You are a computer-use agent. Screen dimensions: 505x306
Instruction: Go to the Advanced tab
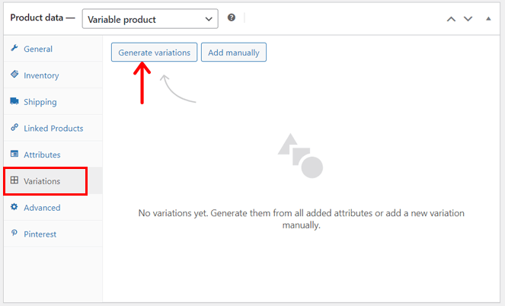pos(42,207)
